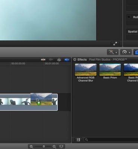Click the Basic Prism label
This screenshot has width=138, height=149.
pos(110,78)
